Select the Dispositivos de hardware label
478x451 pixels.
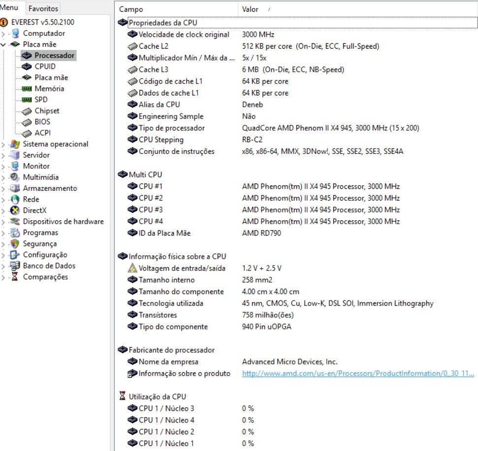click(63, 221)
